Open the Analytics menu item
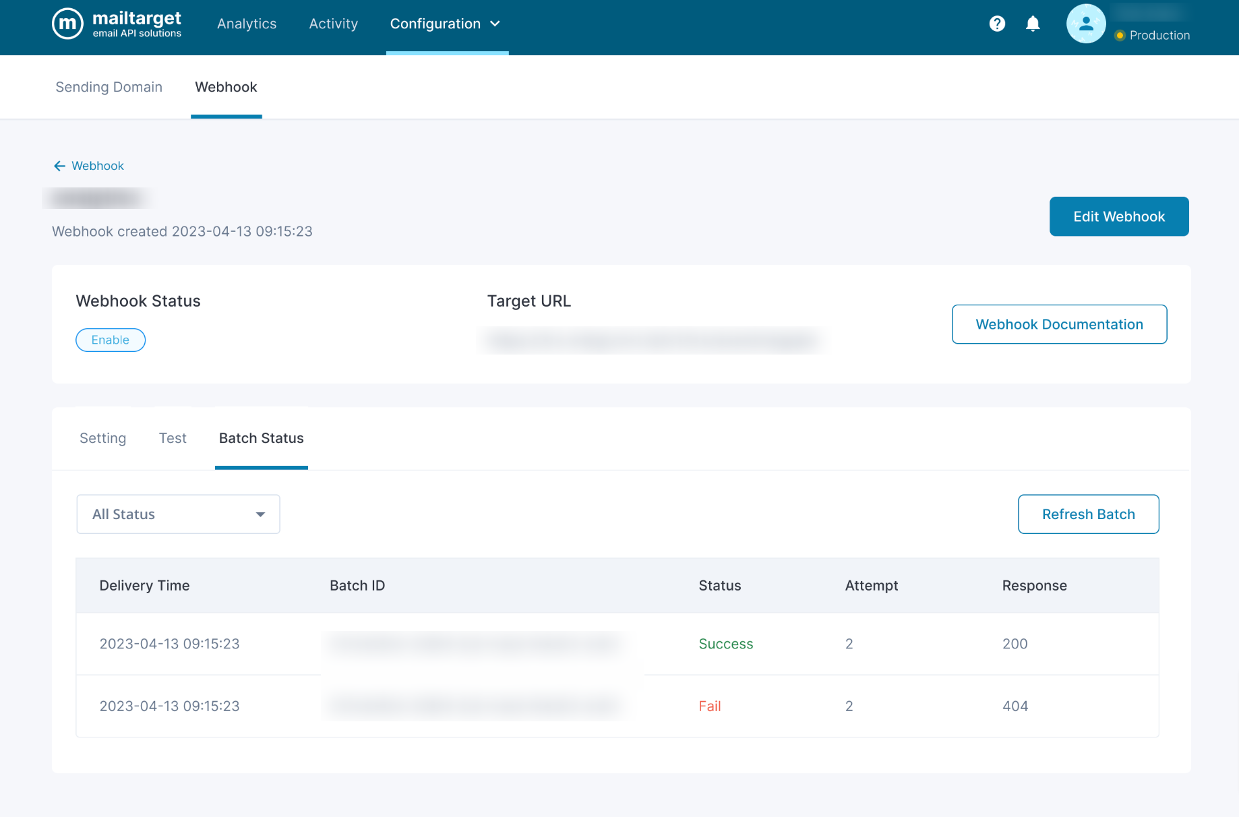The image size is (1239, 817). 247,24
